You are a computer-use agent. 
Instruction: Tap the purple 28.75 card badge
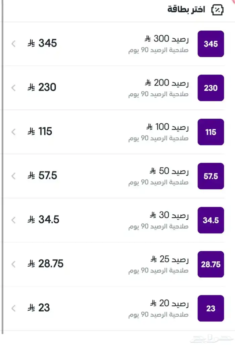click(x=211, y=264)
